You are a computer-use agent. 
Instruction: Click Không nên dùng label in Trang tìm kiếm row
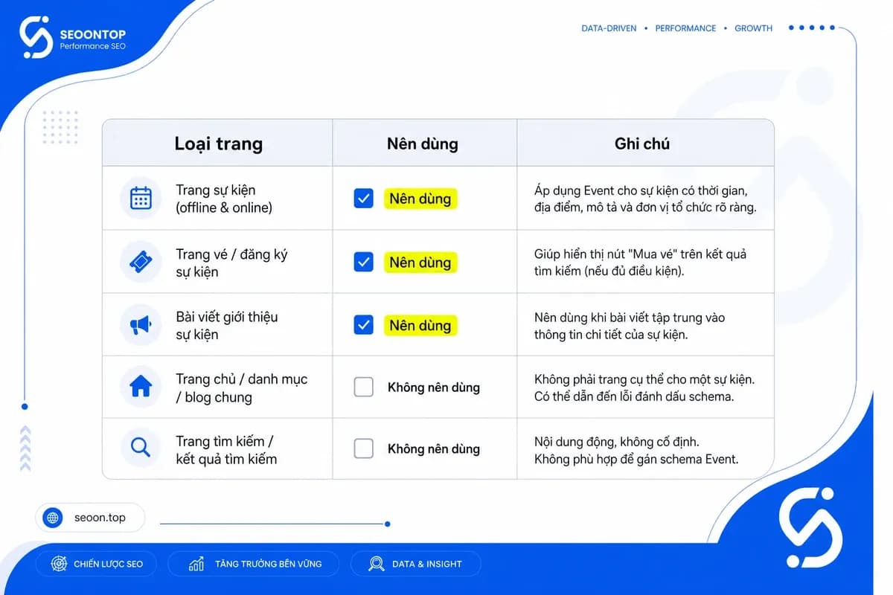[434, 449]
